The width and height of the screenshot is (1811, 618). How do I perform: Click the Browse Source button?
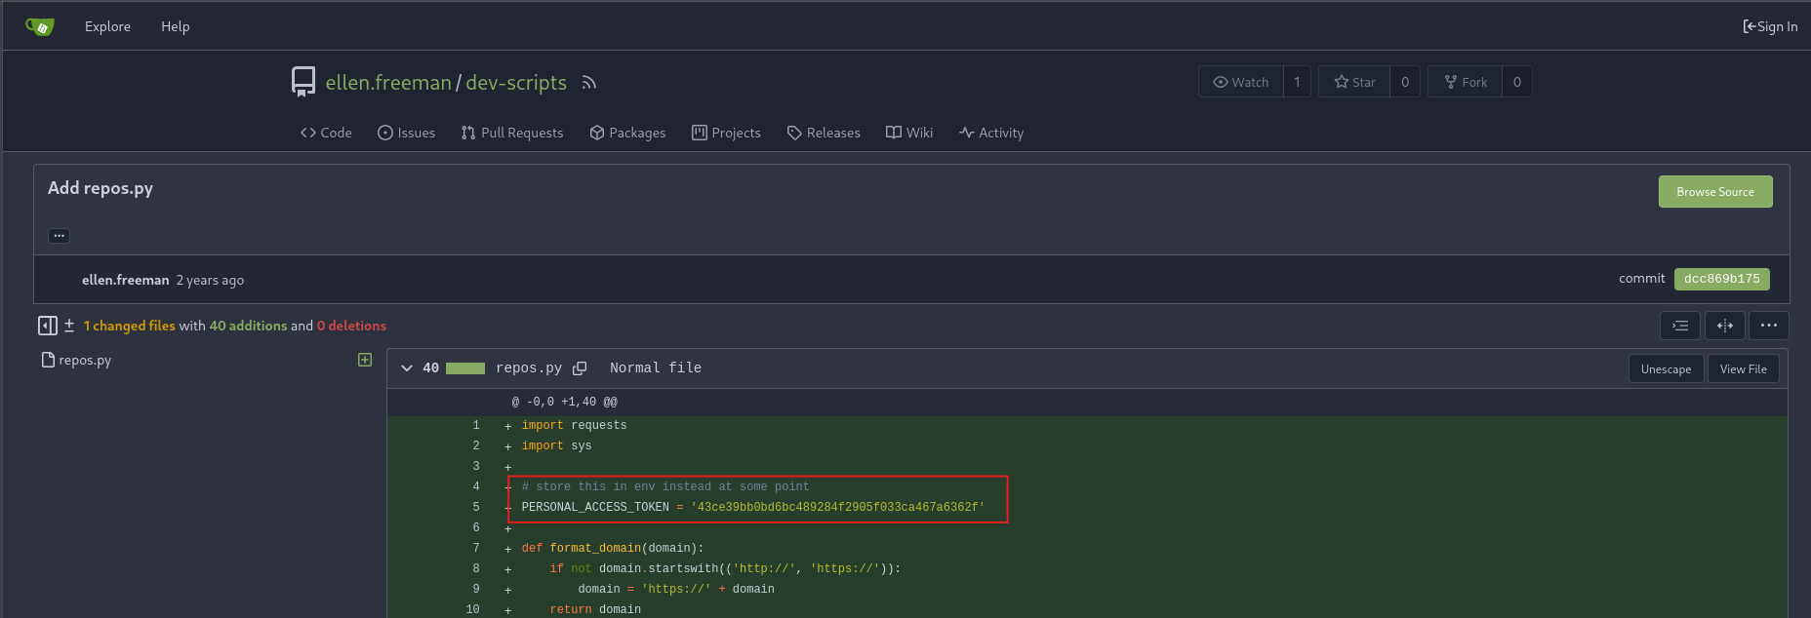(1714, 192)
